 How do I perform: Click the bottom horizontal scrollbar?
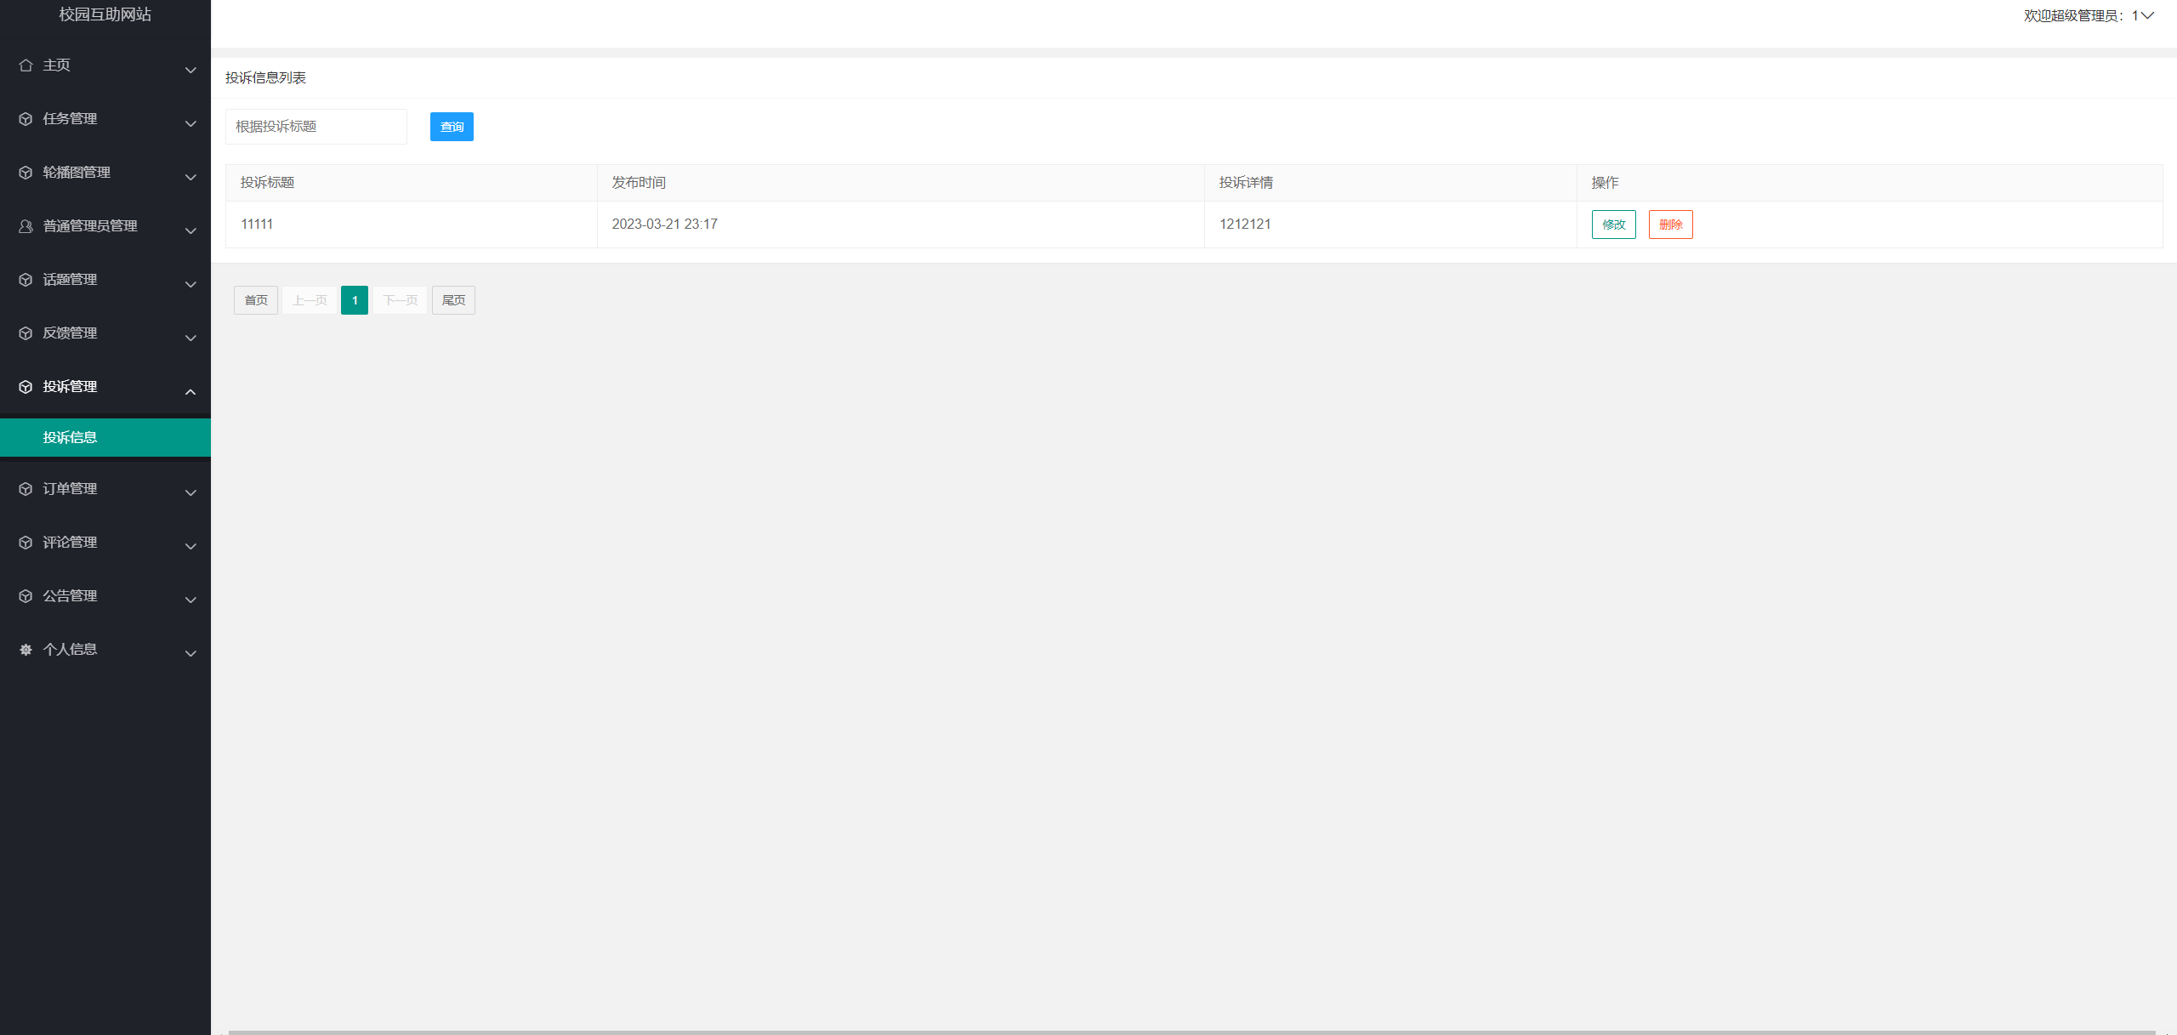(x=1191, y=1032)
